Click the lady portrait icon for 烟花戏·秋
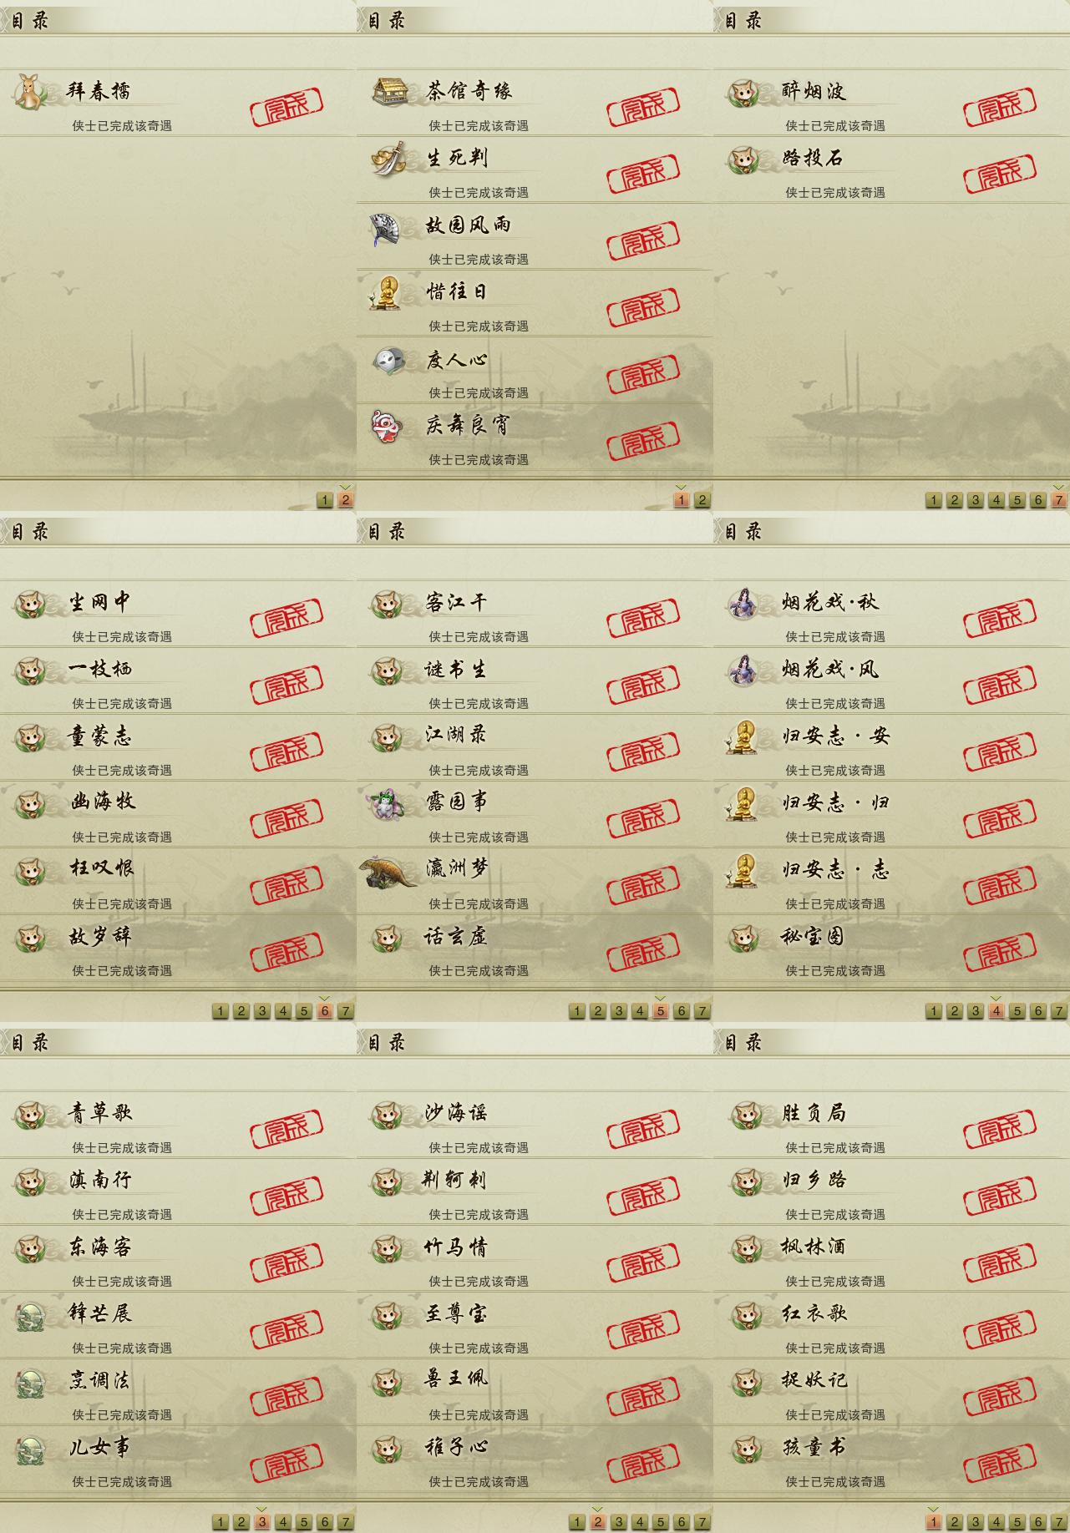The height and width of the screenshot is (1533, 1070). tap(742, 604)
